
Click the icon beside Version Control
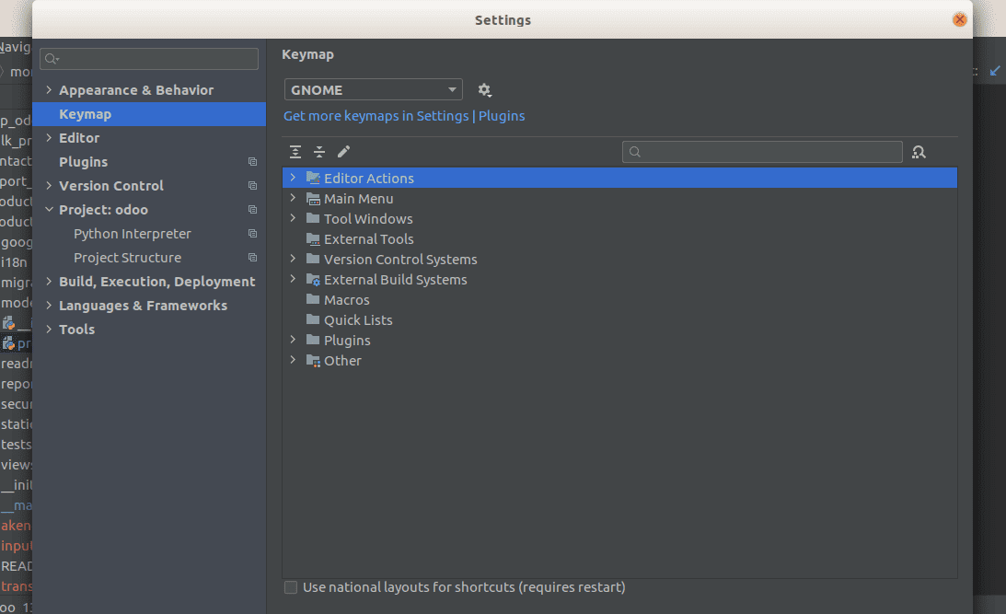pos(252,186)
